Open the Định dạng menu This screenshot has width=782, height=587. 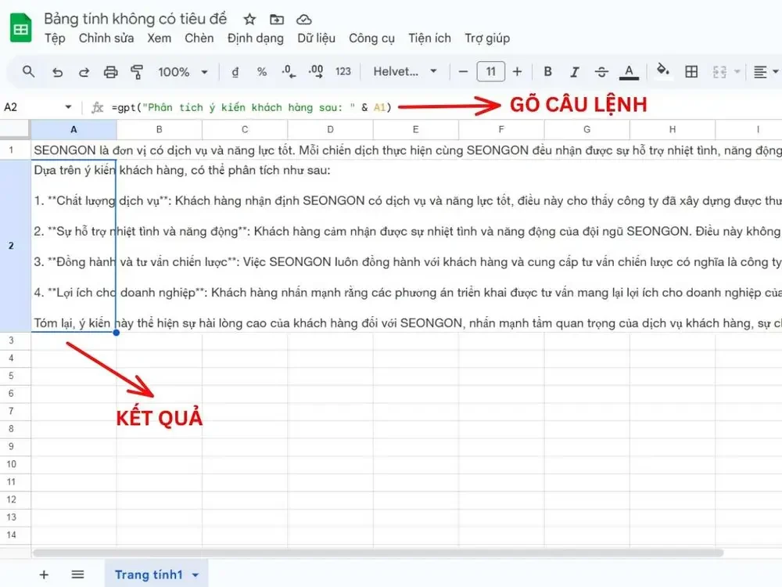[256, 38]
